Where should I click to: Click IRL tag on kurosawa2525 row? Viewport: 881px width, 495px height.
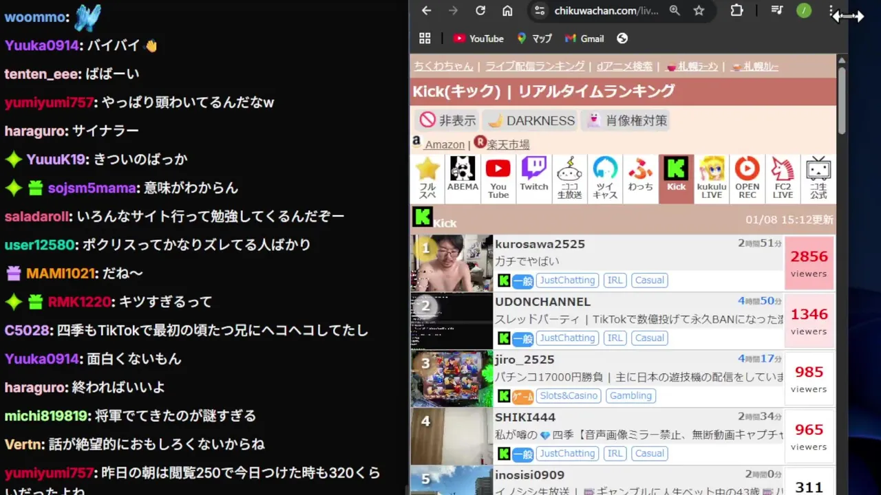[615, 280]
